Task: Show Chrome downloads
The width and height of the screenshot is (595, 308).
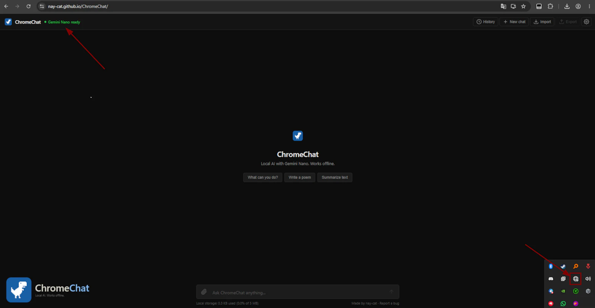Action: coord(567,6)
